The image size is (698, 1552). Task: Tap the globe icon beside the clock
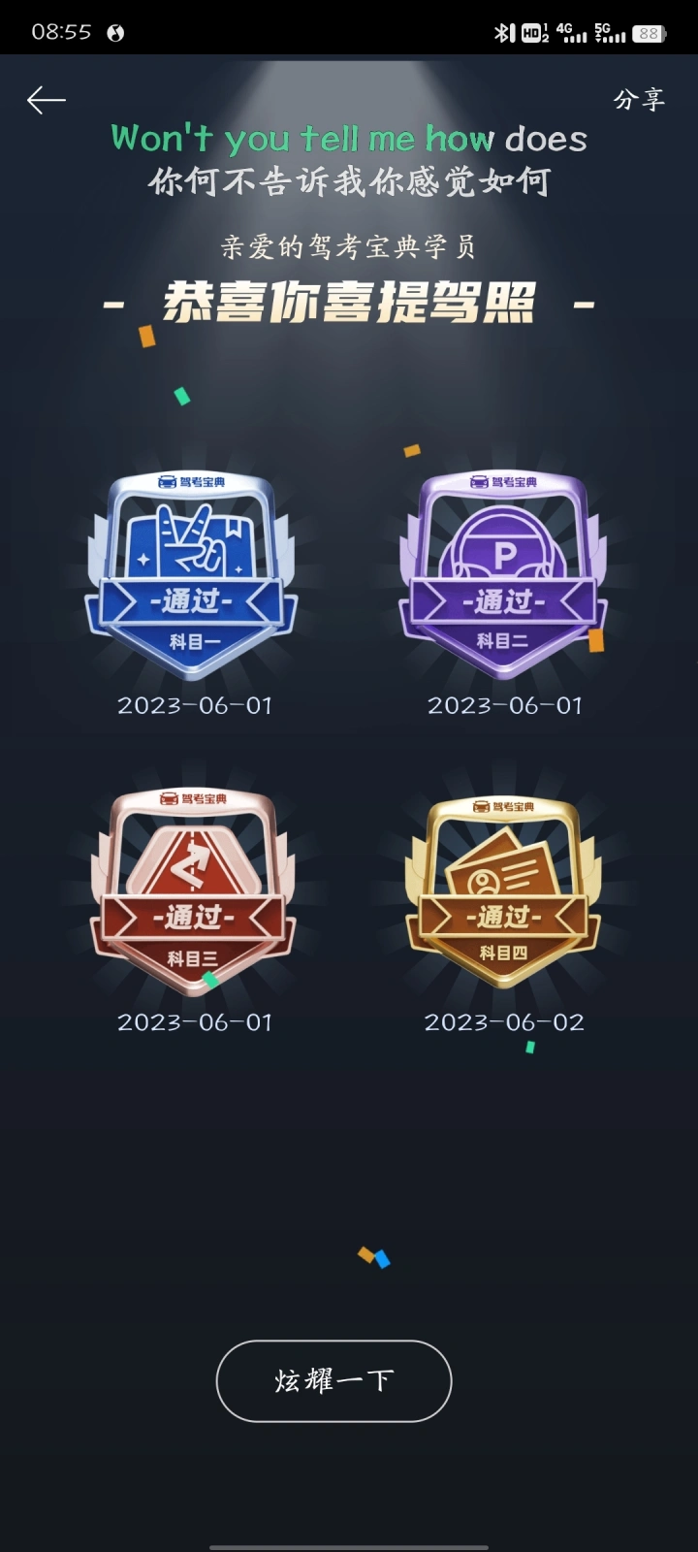115,33
